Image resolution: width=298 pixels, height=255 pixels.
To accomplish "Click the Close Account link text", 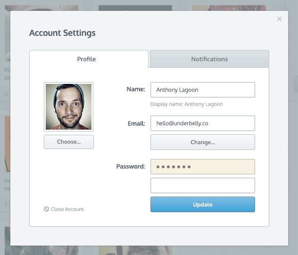I will (67, 209).
